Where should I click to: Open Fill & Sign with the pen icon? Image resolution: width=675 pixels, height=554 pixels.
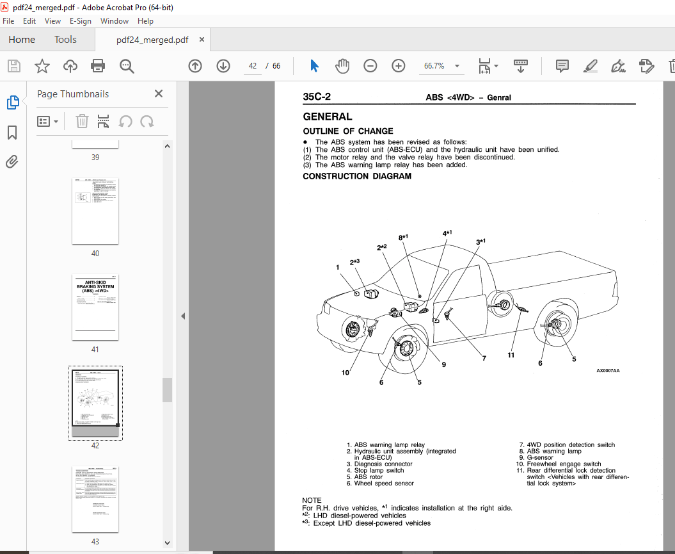[618, 66]
